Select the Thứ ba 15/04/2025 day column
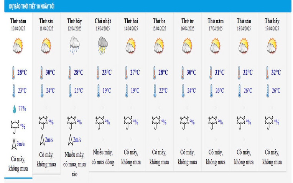The width and height of the screenshot is (293, 183). (159, 92)
